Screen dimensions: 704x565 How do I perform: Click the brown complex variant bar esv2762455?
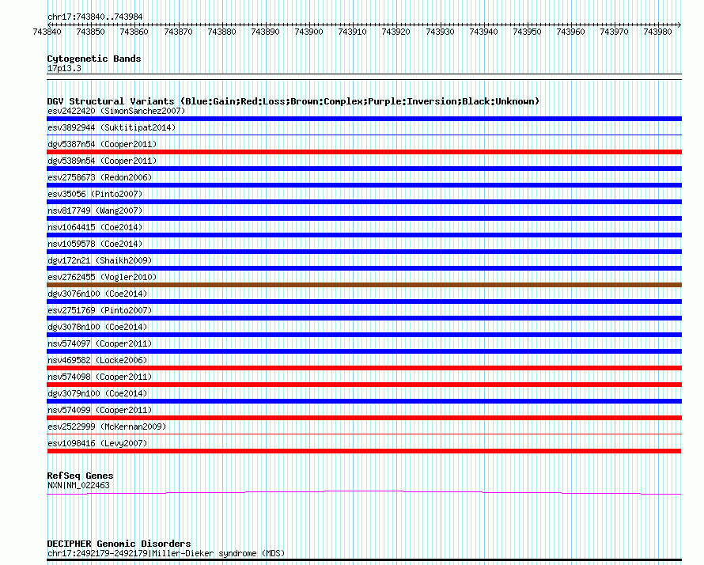click(364, 285)
